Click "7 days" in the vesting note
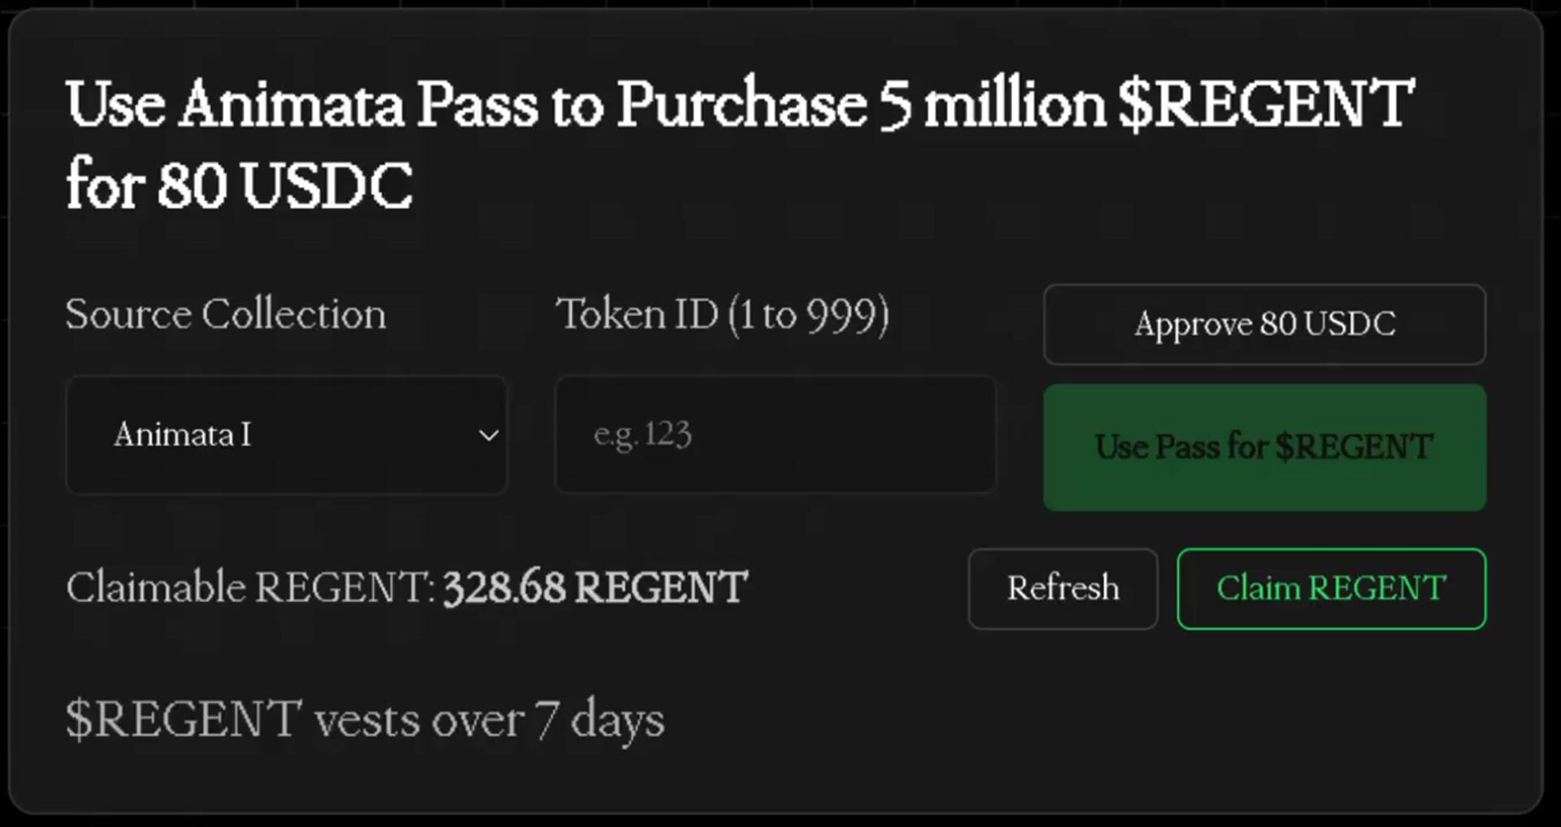Image resolution: width=1561 pixels, height=827 pixels. pos(599,720)
